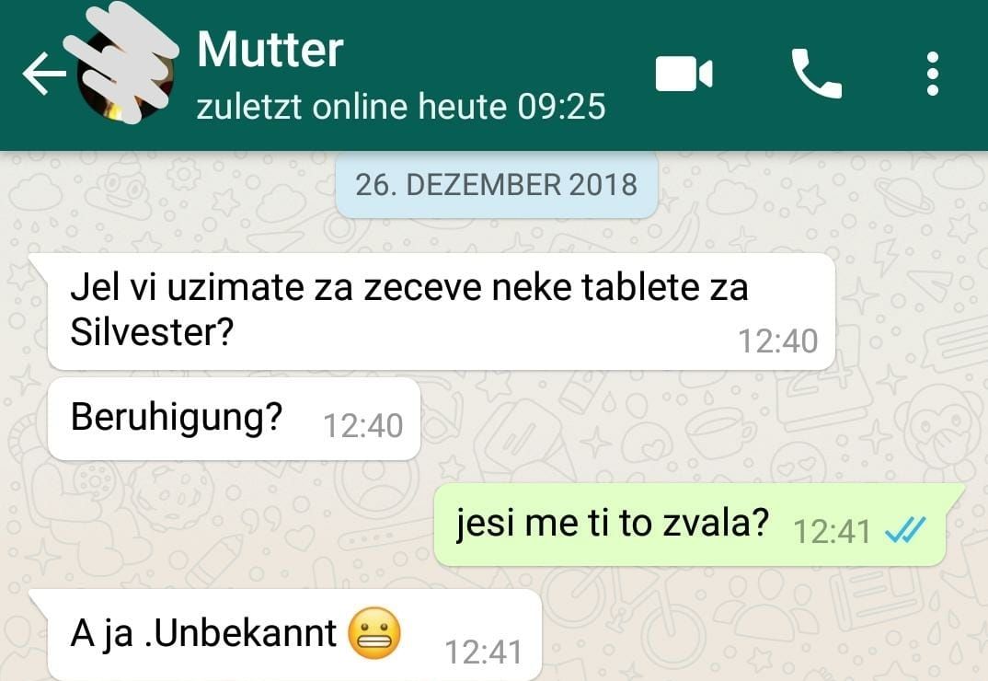Image resolution: width=988 pixels, height=681 pixels.
Task: Tap the 12:41 timestamp on sent message
Action: 832,531
